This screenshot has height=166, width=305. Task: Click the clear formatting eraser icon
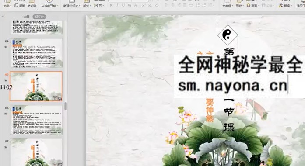(157, 6)
